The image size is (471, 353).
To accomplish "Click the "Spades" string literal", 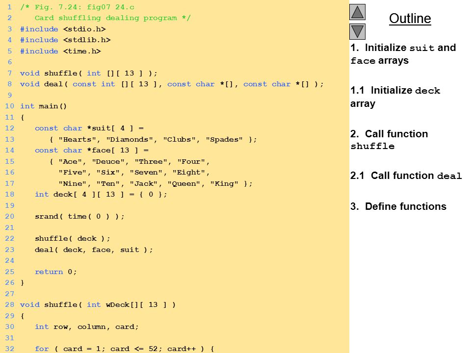I will tap(224, 140).
